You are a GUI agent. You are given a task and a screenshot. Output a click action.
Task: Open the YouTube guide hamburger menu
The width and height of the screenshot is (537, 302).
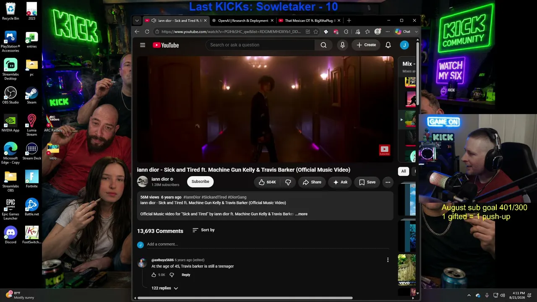[x=143, y=45]
